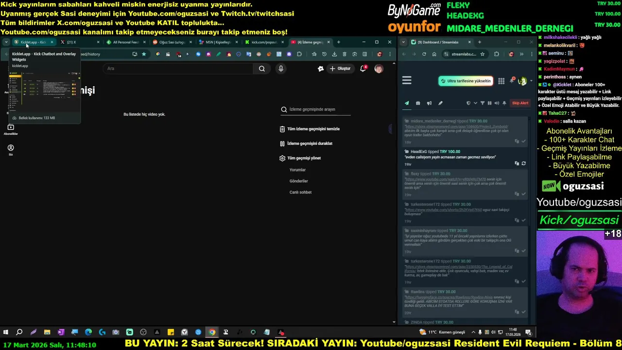Expand the shield moderation dropdown arrow
622x350 pixels.
(x=475, y=103)
